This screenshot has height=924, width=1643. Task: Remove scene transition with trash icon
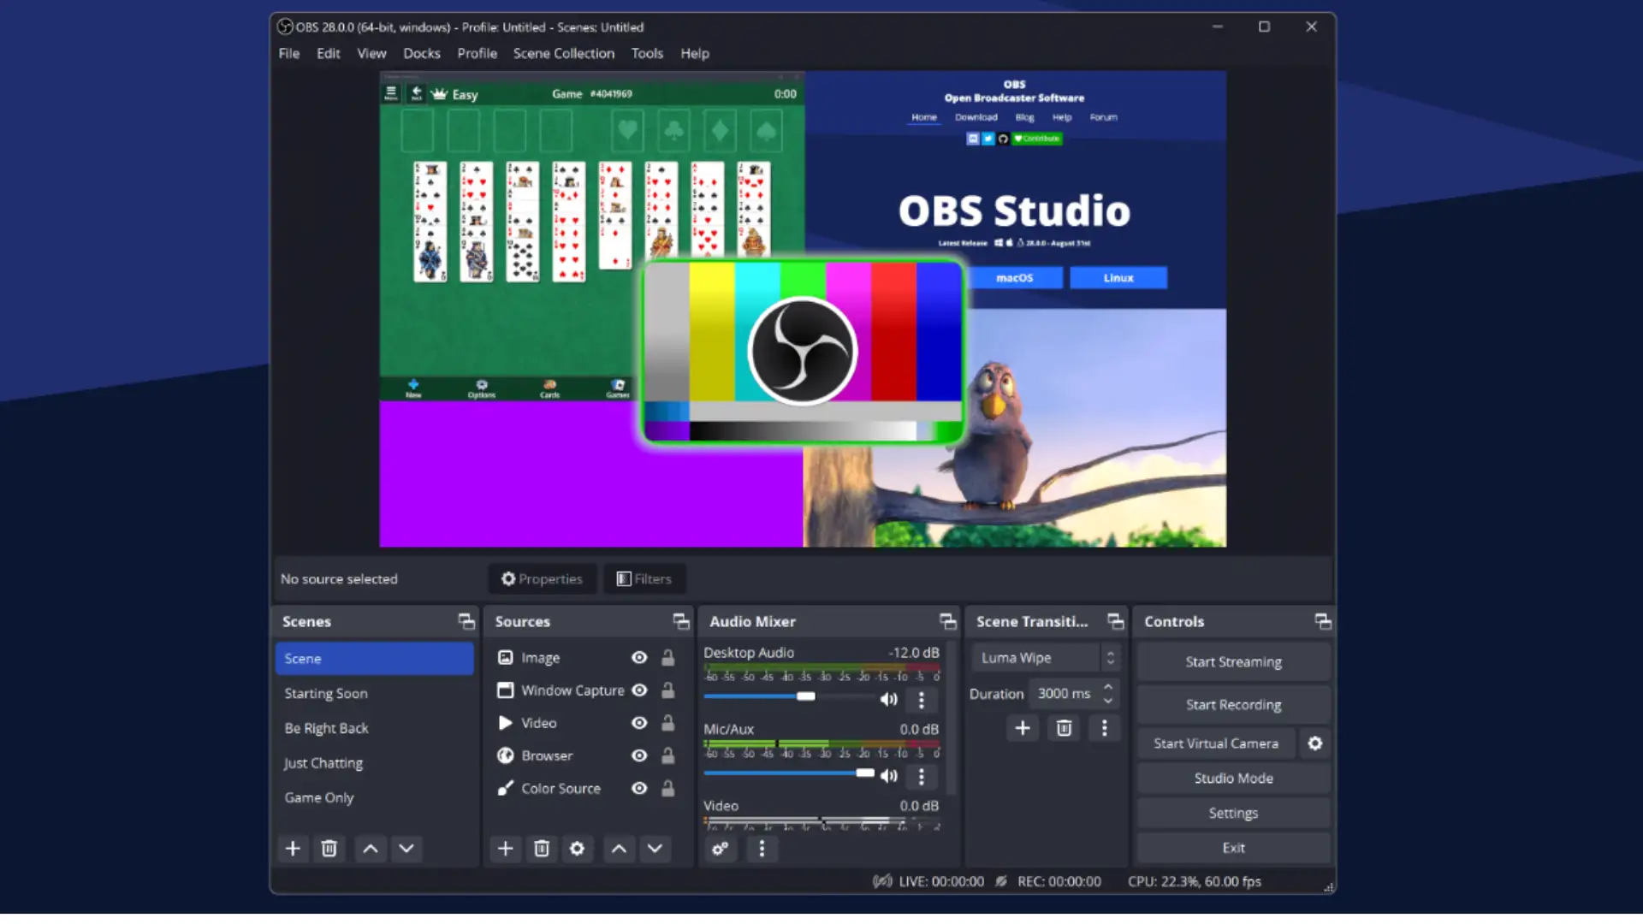[1064, 728]
